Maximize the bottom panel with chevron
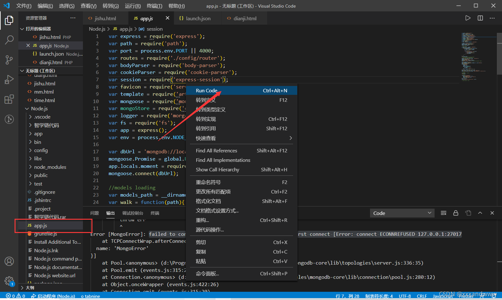The image size is (502, 300). coord(480,213)
